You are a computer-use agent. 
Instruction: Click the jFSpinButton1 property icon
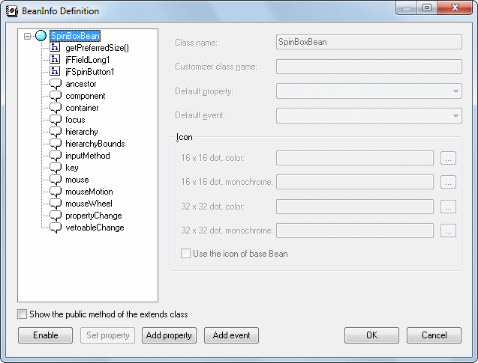point(56,72)
